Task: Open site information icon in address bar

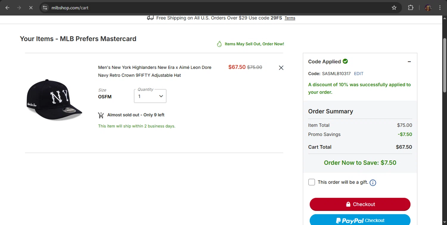Action: coord(45,8)
